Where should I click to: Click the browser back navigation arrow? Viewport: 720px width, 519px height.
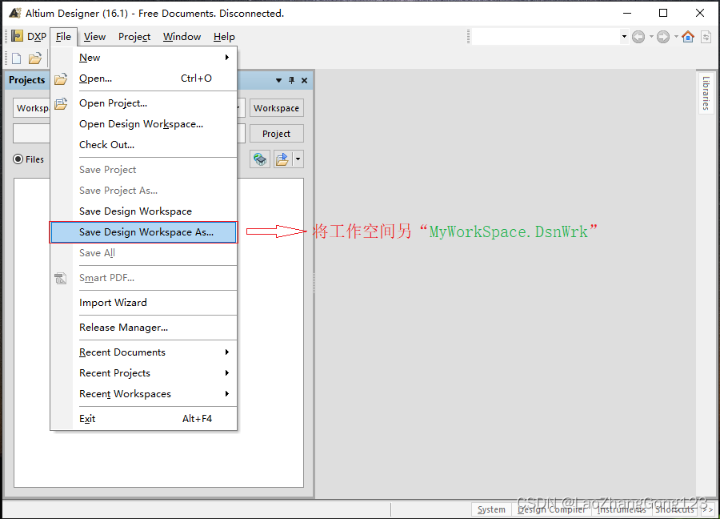click(x=638, y=37)
